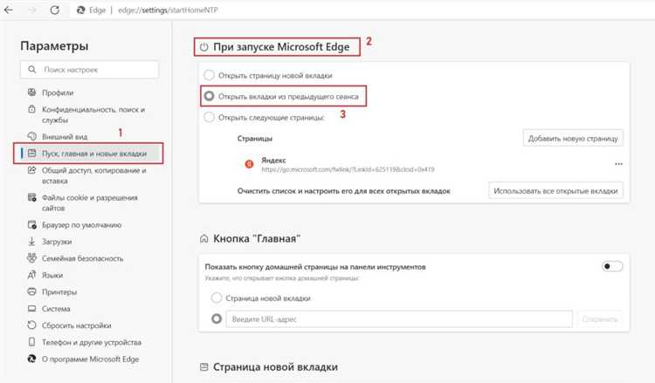Click the Яндекс page URL text
This screenshot has width=655, height=383.
pyautogui.click(x=348, y=169)
